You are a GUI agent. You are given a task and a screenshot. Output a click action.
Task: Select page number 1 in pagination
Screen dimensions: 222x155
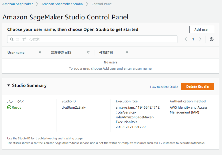(x=193, y=39)
